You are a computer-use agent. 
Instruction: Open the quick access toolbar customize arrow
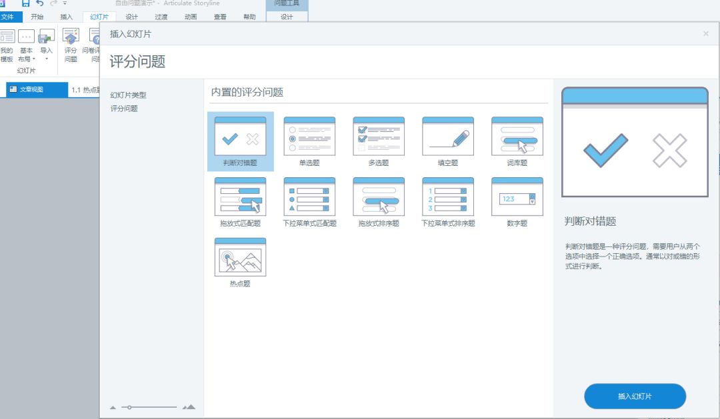click(65, 3)
